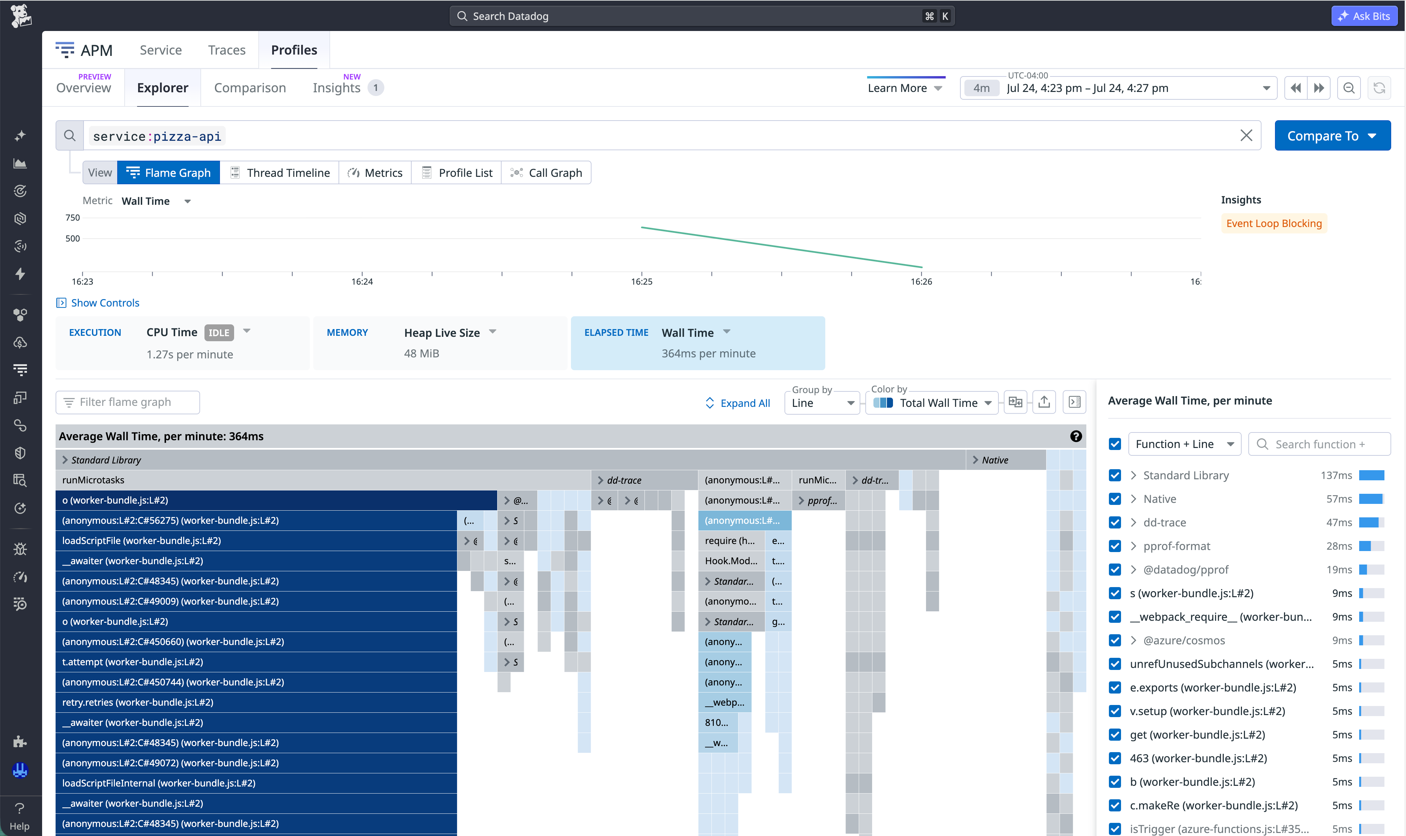
Task: Uncheck the @azure/cosmos checkbox
Action: [1114, 641]
